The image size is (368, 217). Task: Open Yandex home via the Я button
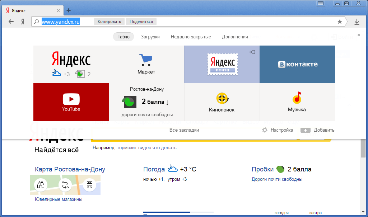point(23,22)
